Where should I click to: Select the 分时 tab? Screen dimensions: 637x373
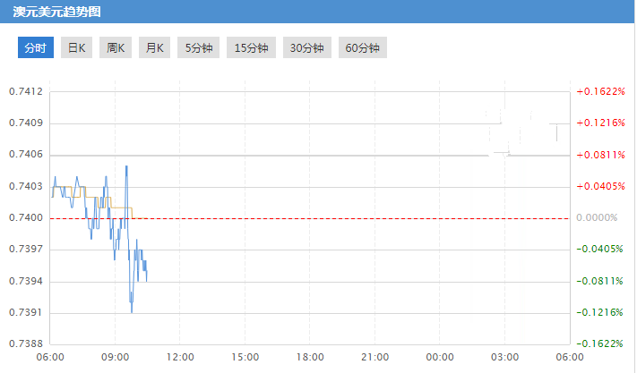36,48
